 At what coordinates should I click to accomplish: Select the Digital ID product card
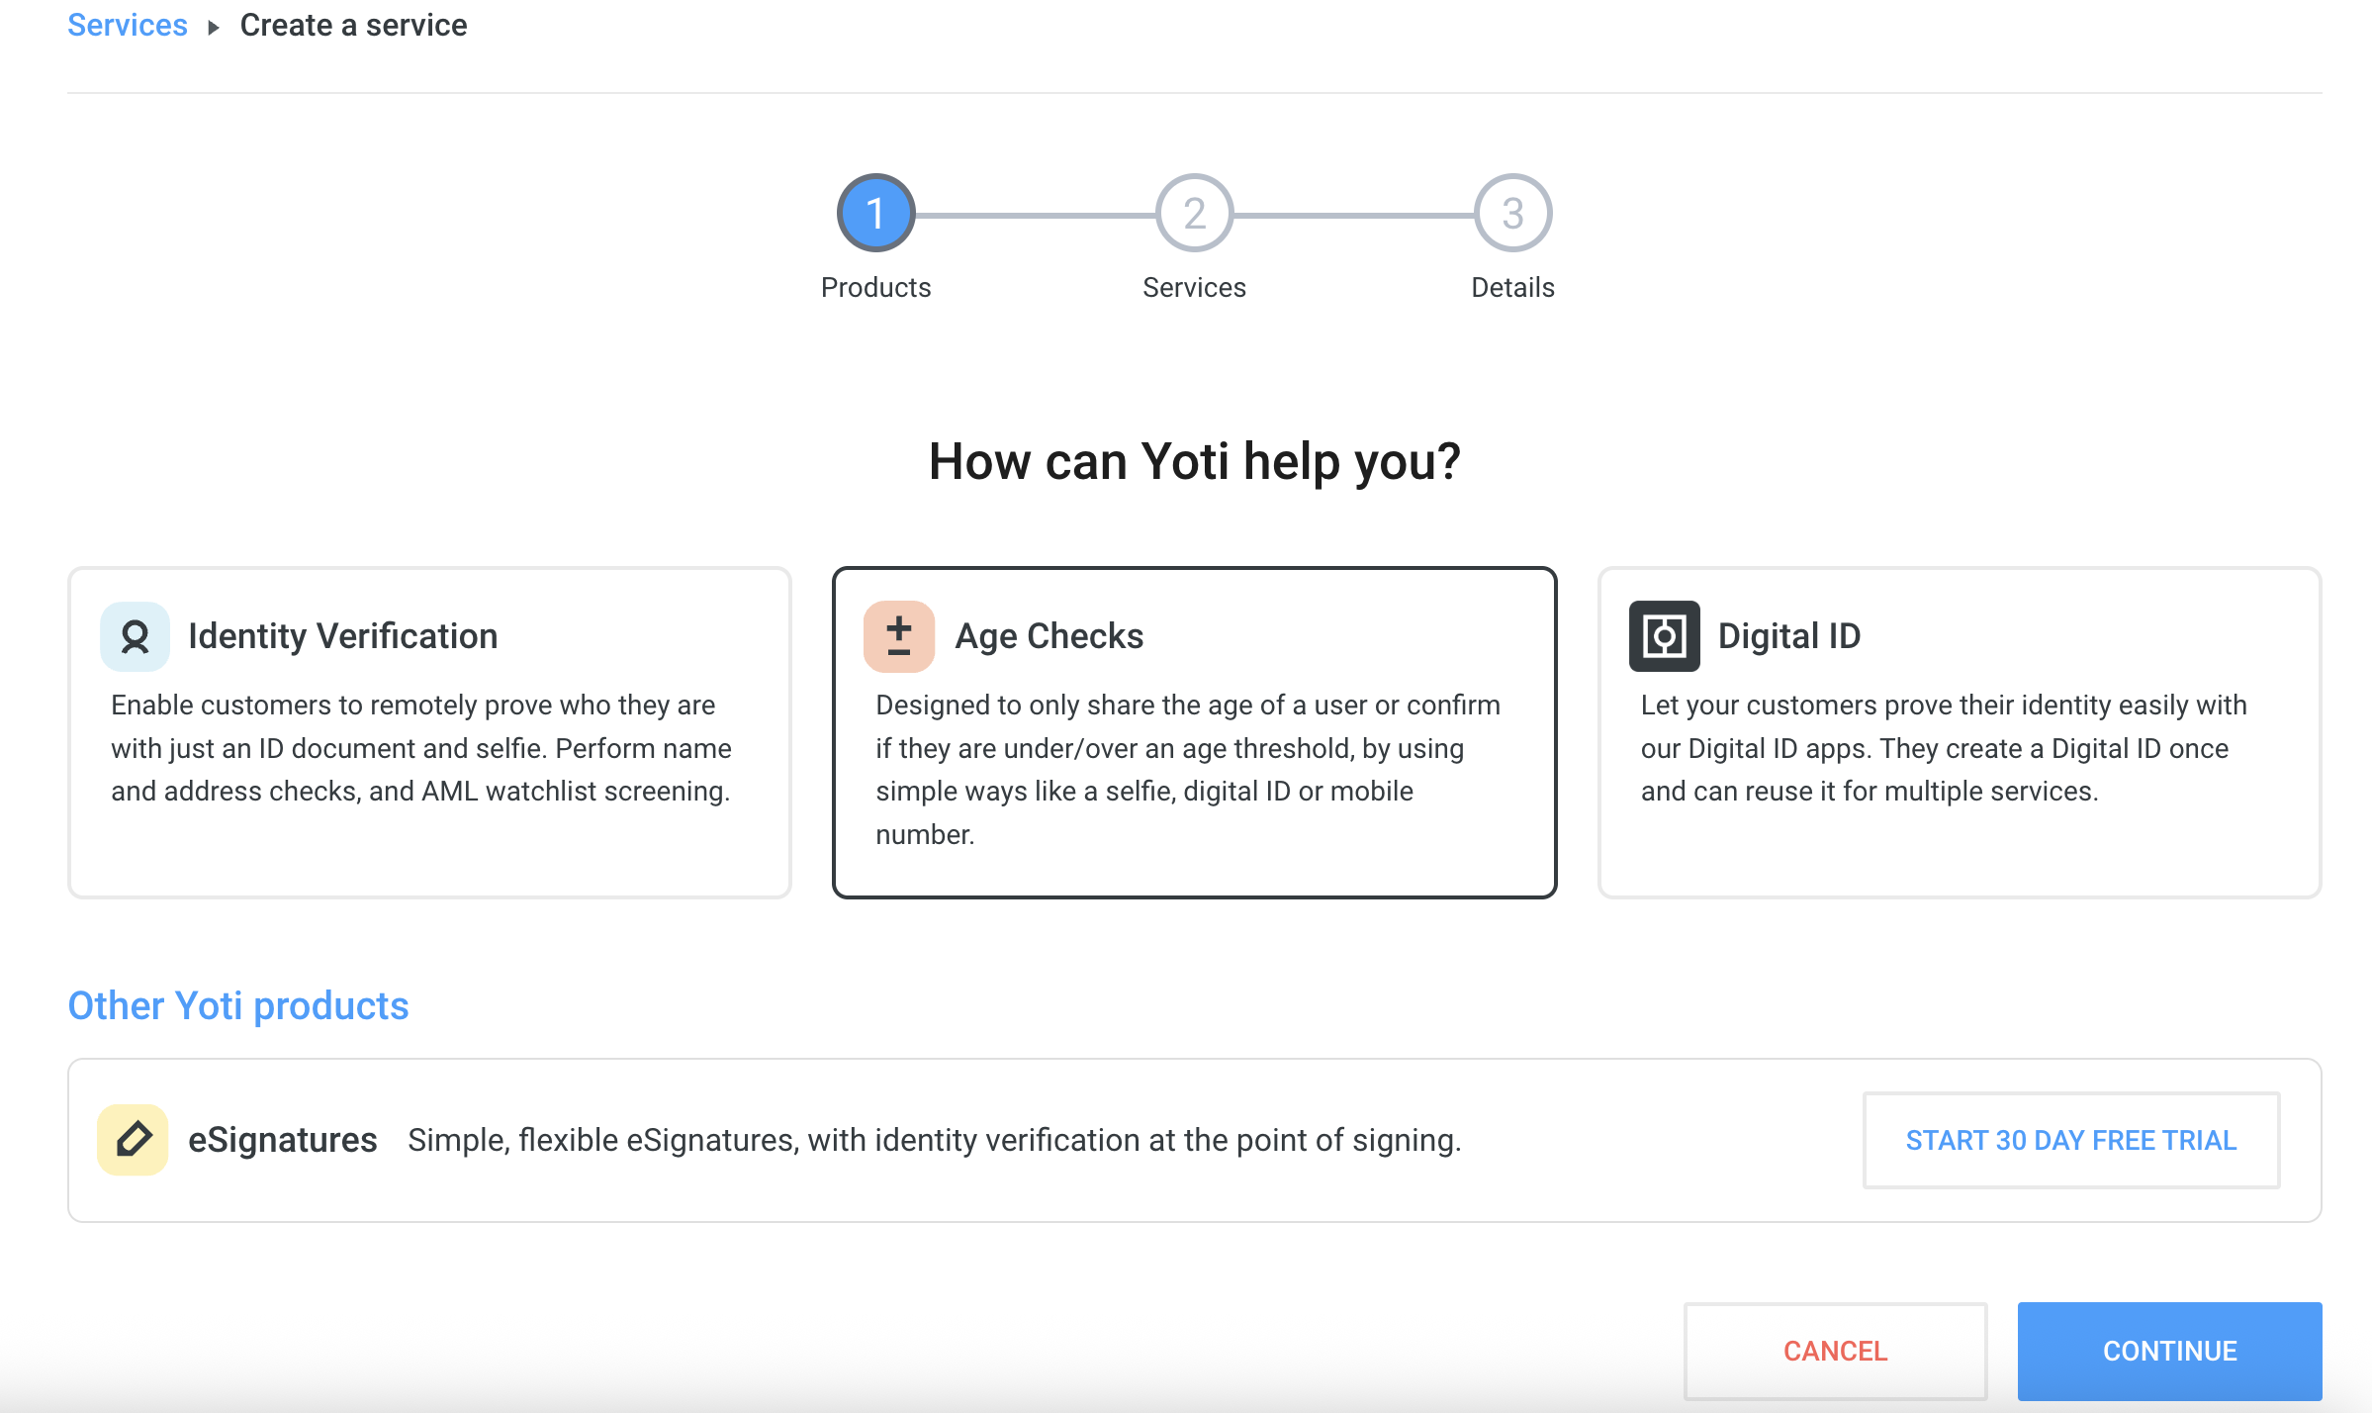coord(1960,732)
